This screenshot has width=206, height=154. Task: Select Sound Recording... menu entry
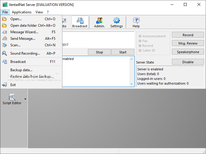pyautogui.click(x=31, y=53)
